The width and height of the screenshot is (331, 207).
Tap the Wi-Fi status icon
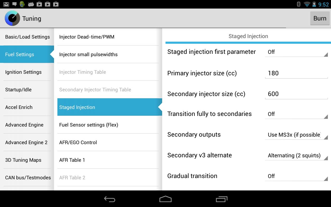[307, 4]
